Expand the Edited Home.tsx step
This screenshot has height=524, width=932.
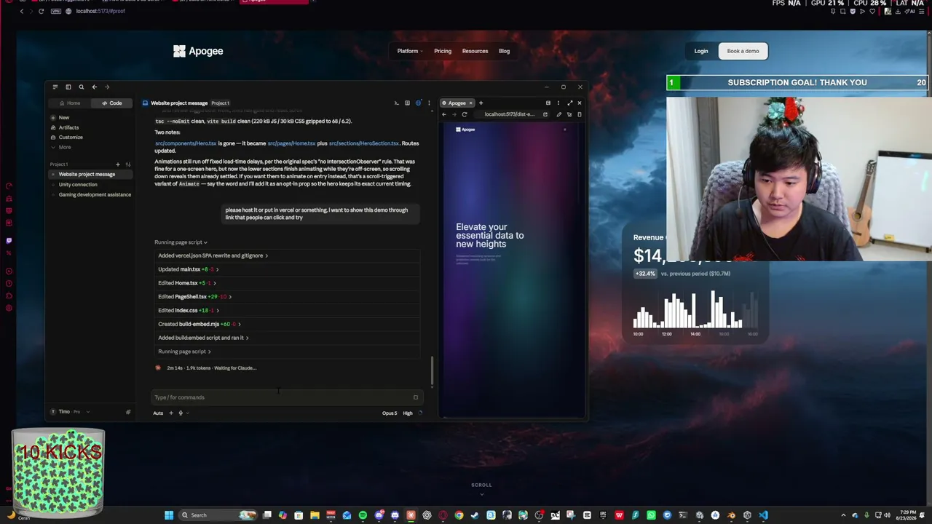(x=186, y=283)
